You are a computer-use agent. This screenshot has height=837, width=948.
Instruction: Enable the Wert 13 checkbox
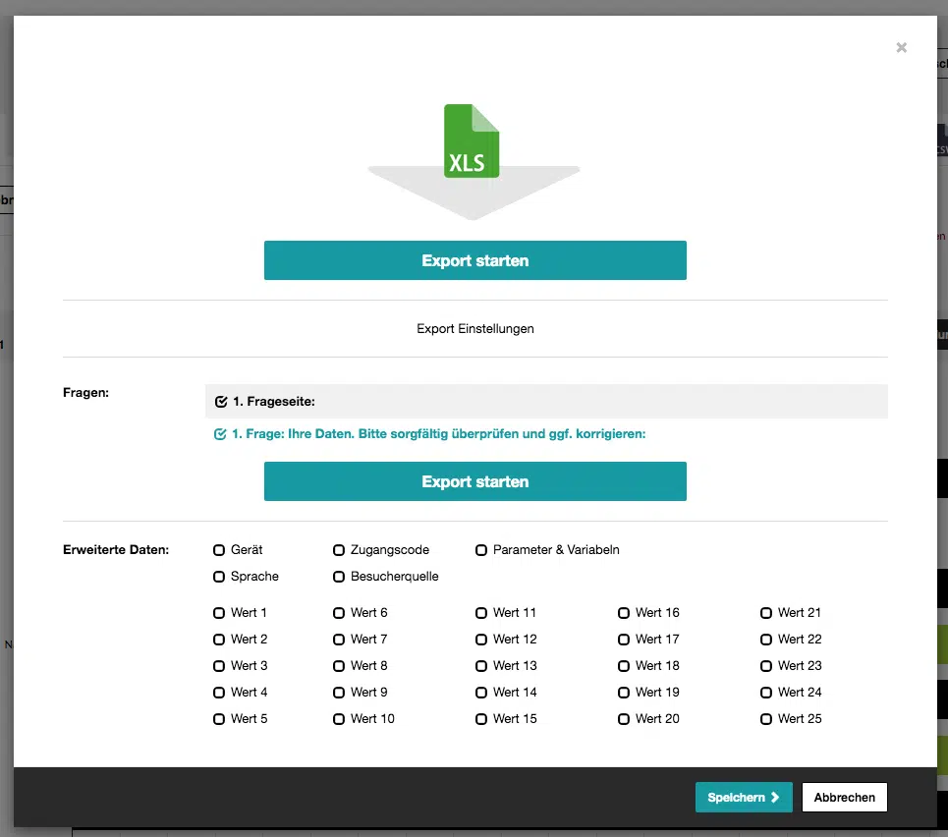[x=481, y=666]
